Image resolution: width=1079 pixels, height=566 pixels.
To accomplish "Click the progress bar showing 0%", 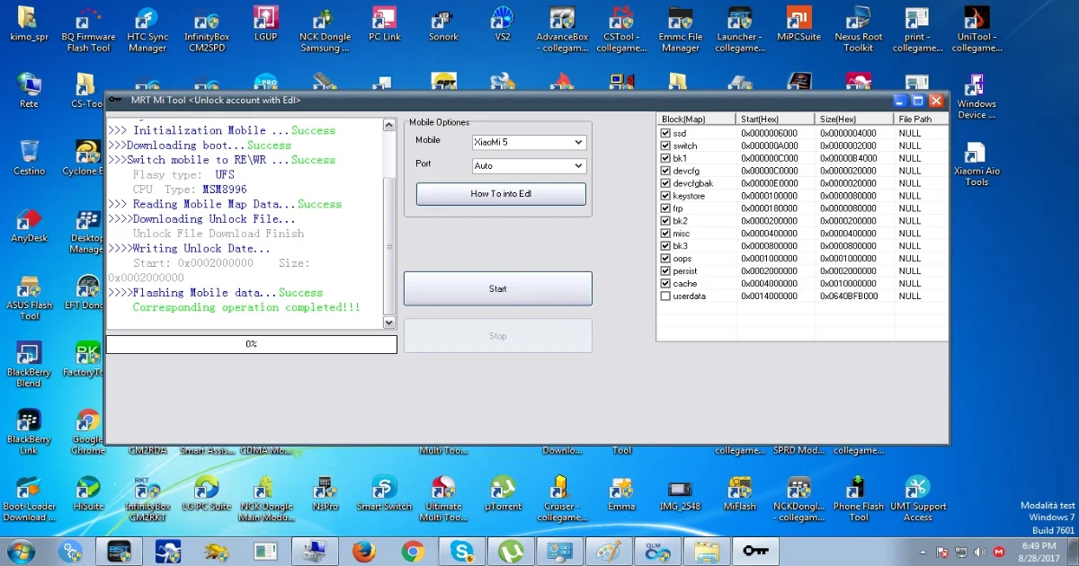I will pos(252,344).
